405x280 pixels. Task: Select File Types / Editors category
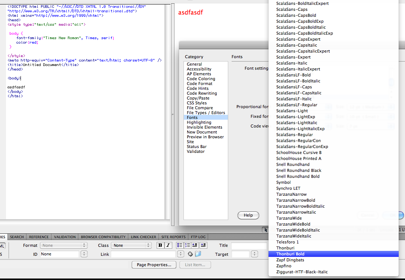[206, 113]
